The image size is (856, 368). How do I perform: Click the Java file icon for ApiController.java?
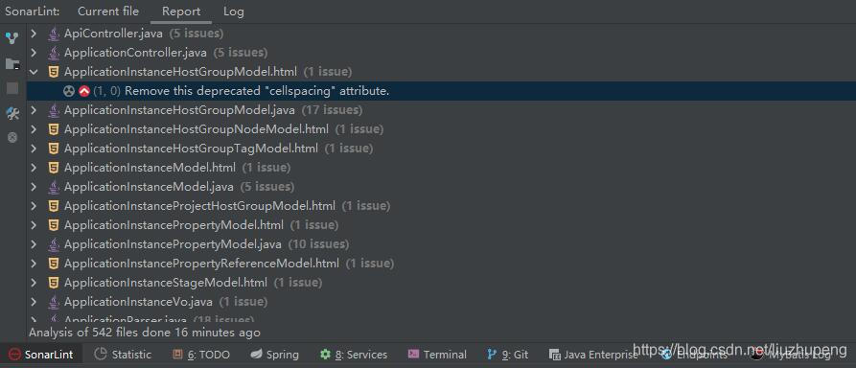click(54, 34)
